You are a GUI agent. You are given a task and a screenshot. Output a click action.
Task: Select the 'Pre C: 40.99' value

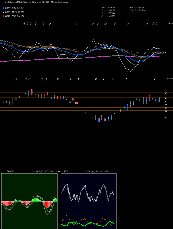(108, 16)
